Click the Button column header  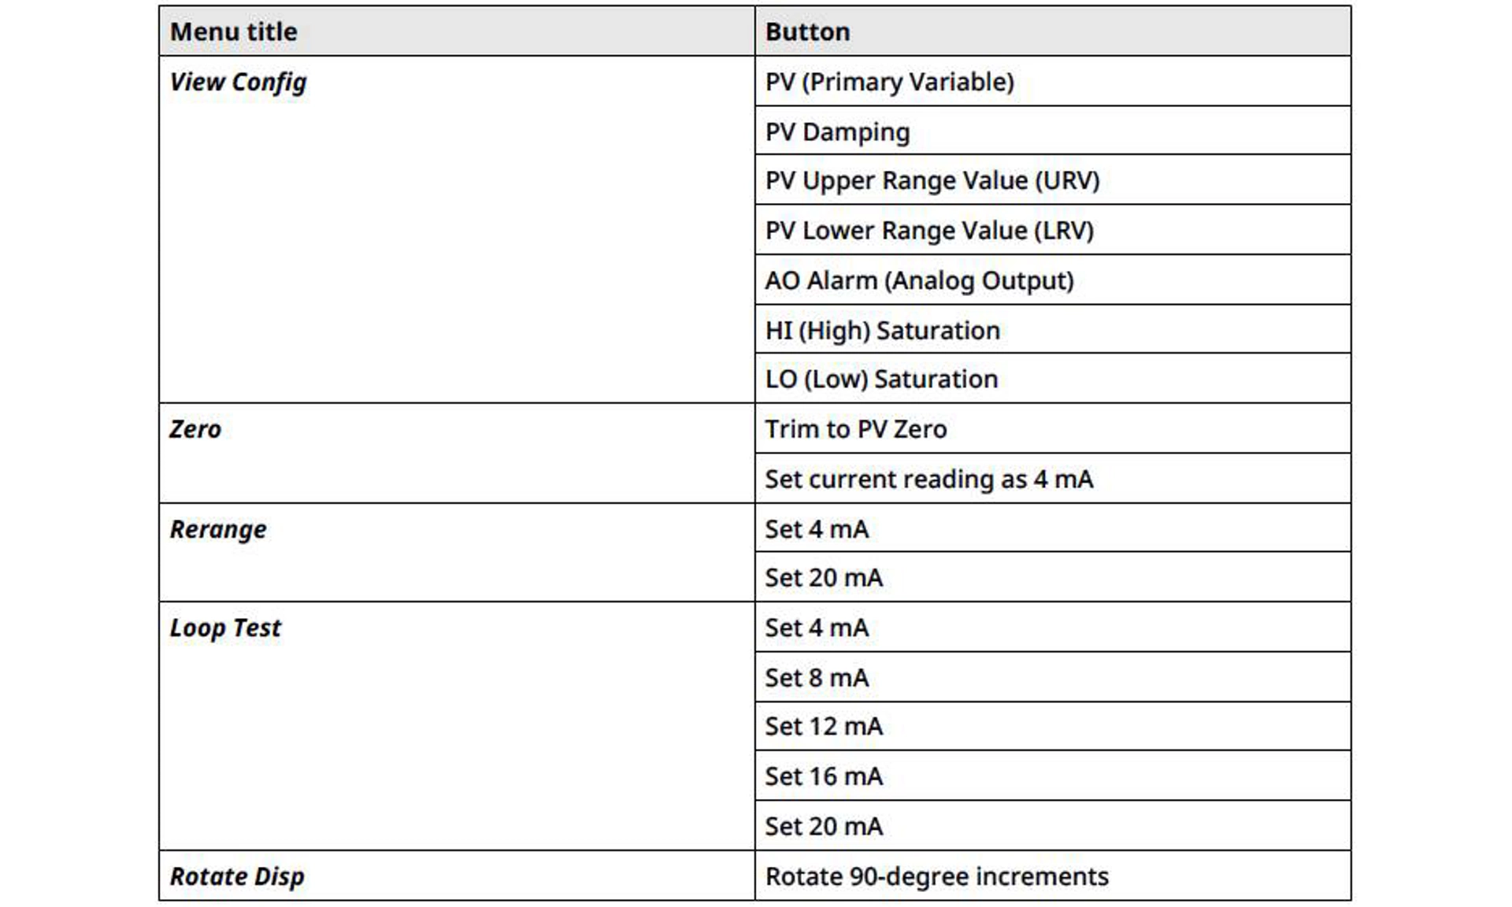pyautogui.click(x=1053, y=31)
